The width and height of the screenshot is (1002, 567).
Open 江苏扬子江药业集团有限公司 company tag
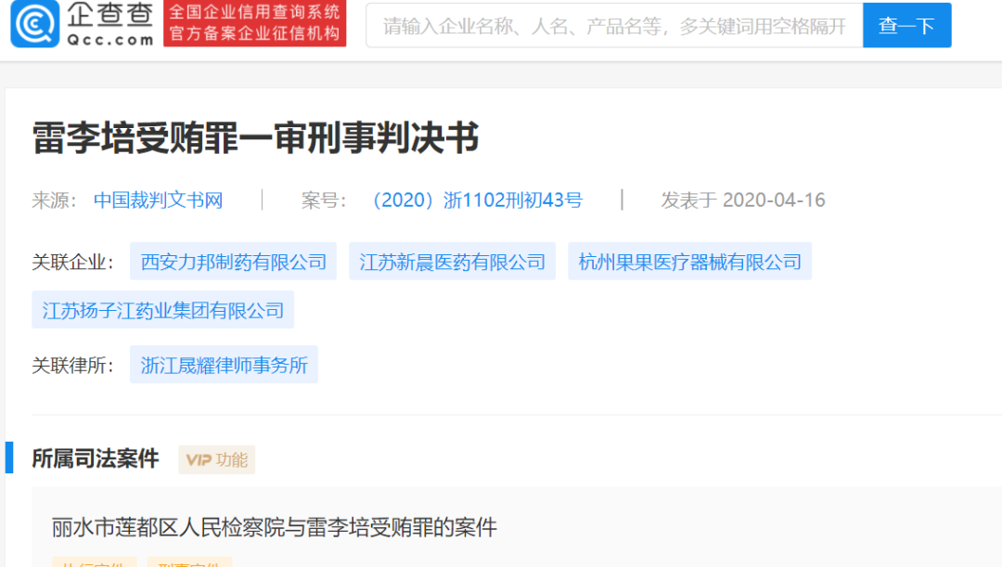tap(163, 310)
